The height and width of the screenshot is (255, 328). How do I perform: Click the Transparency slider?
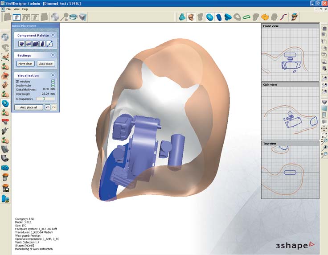tap(45, 99)
